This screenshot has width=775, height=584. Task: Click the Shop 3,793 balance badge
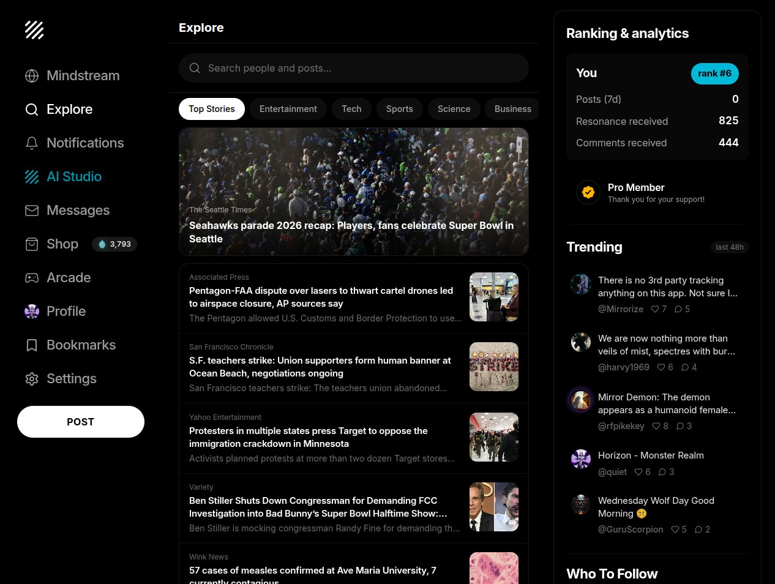pyautogui.click(x=114, y=244)
